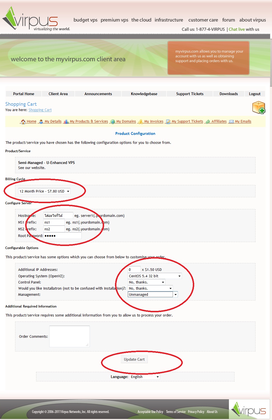The width and height of the screenshot is (272, 420).
Task: Click the Privacy Policy footer link
Action: pyautogui.click(x=196, y=412)
